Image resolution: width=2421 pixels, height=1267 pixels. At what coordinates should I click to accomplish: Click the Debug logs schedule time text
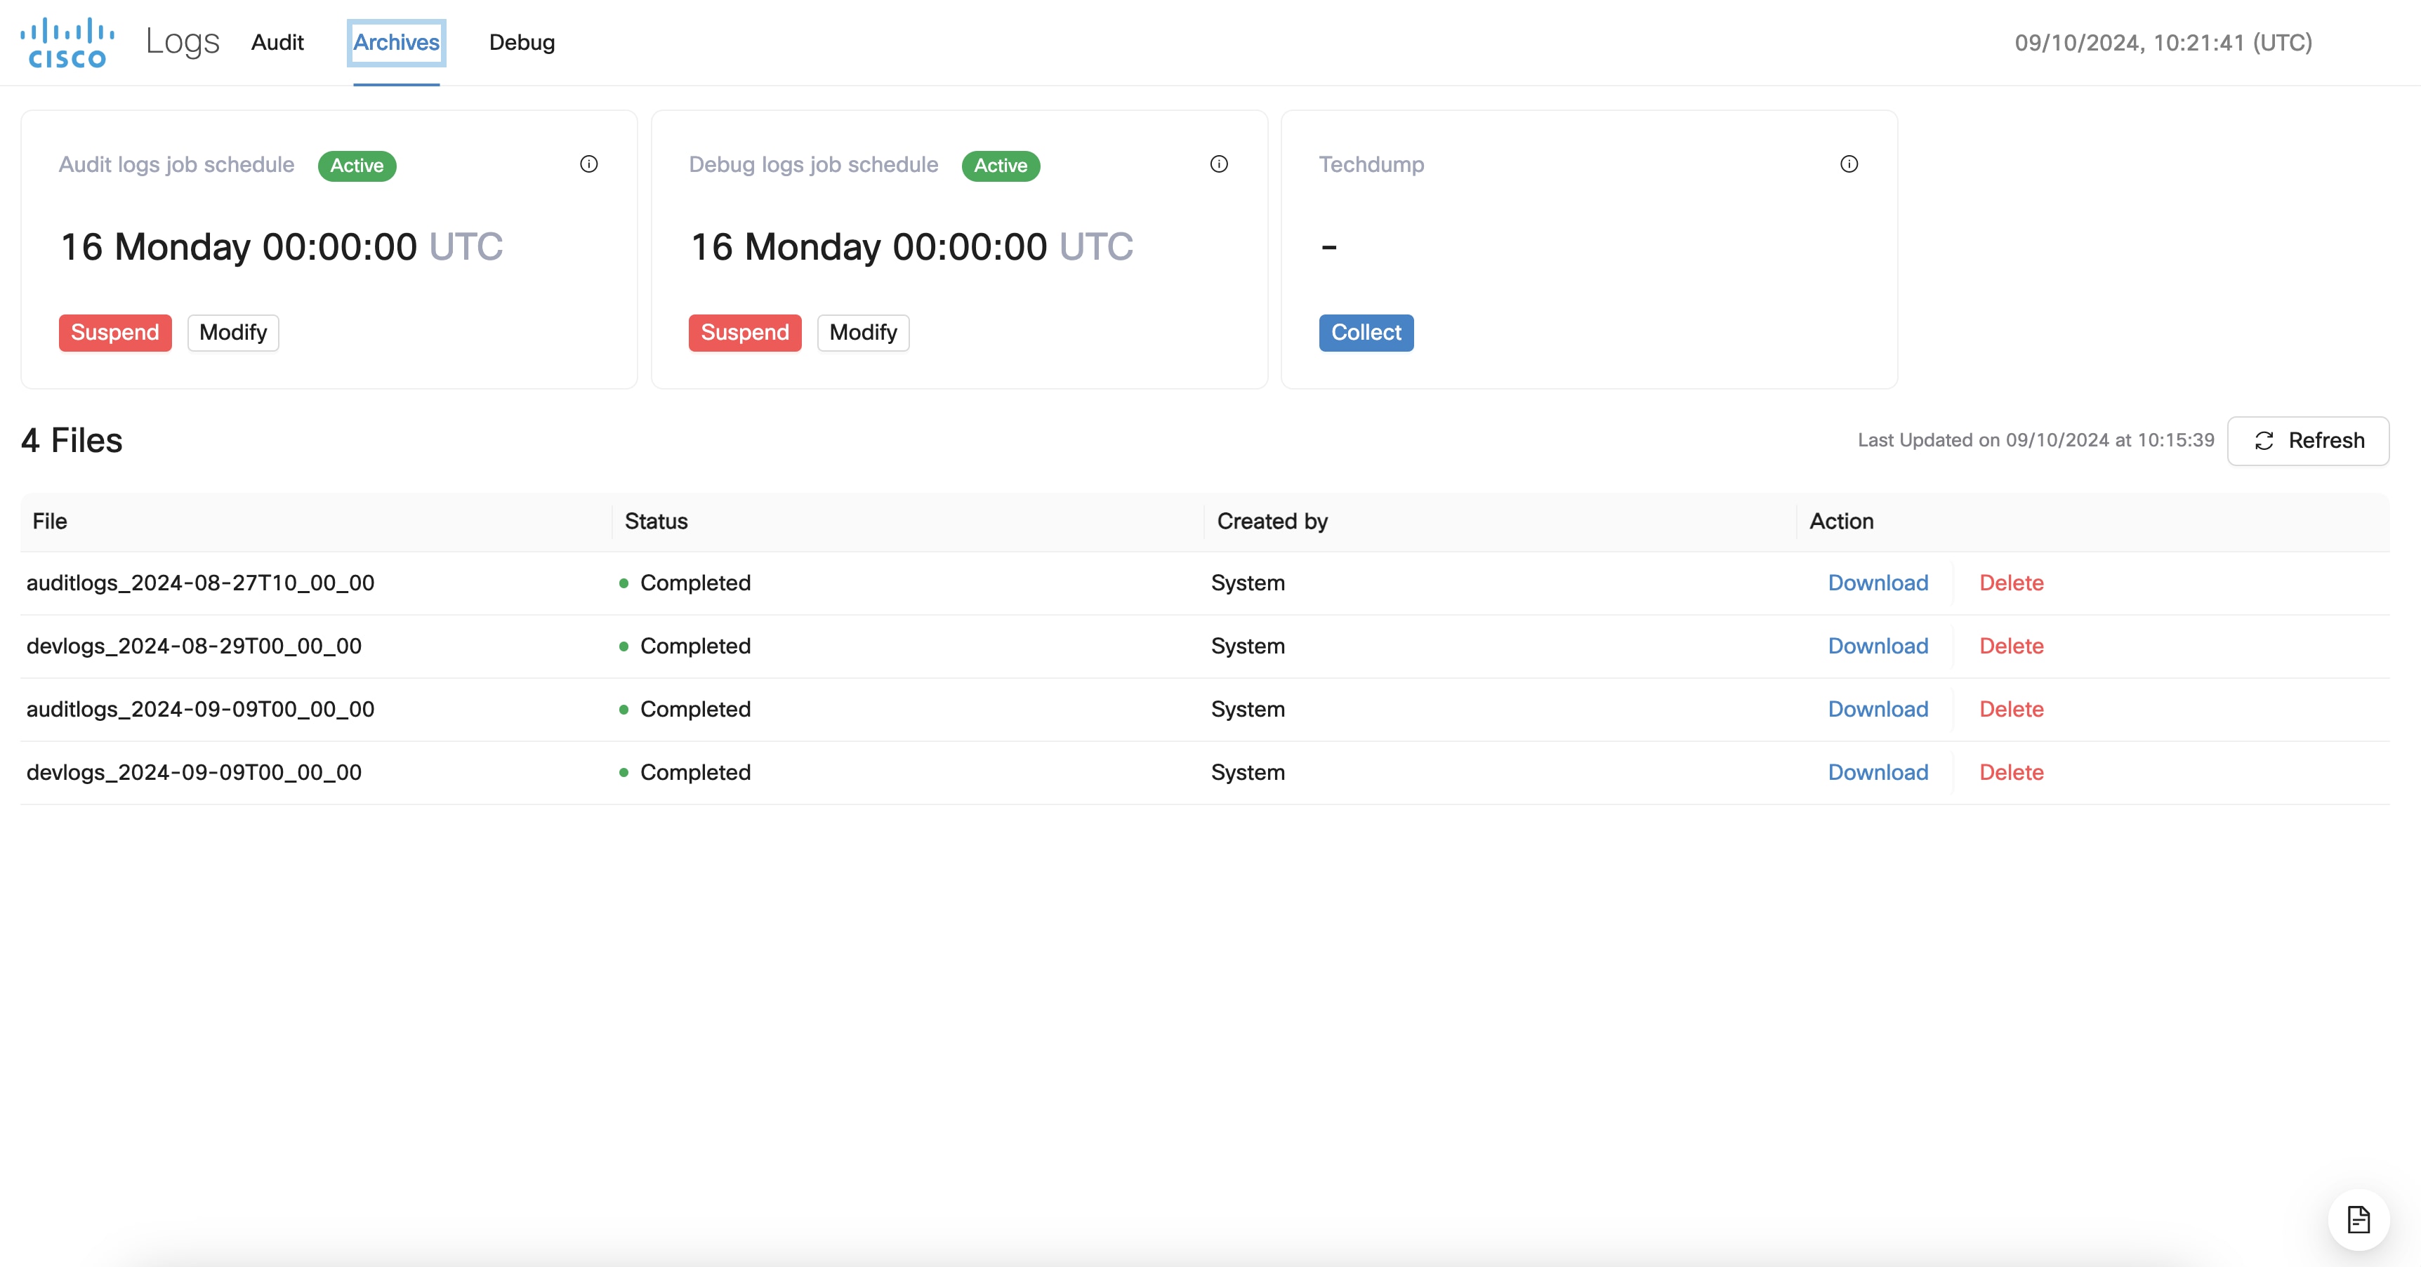[x=911, y=247]
